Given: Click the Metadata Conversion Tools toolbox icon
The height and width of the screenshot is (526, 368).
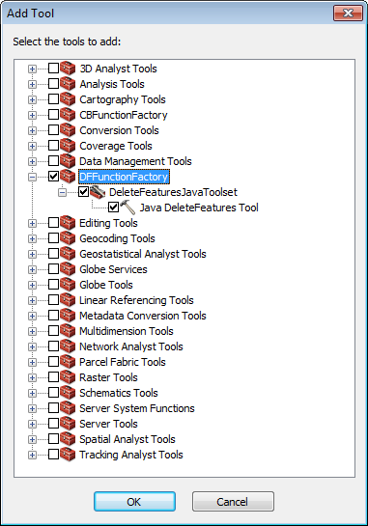Looking at the screenshot, I should [68, 316].
